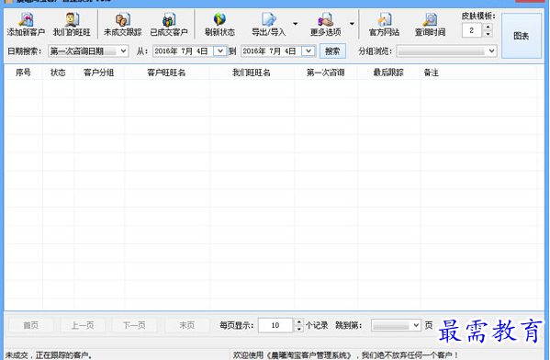
Task: Click the 刷新状态 refresh icon
Action: (x=220, y=24)
